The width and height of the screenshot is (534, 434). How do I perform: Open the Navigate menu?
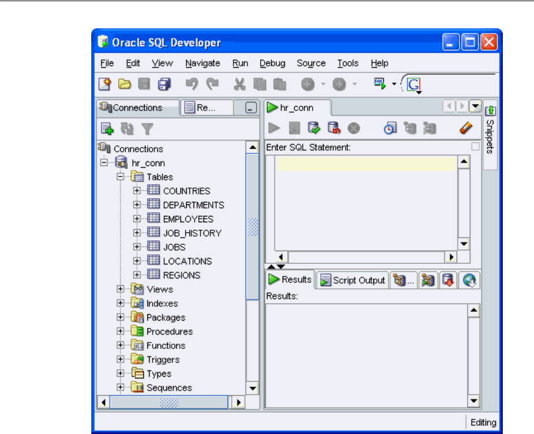(x=203, y=63)
